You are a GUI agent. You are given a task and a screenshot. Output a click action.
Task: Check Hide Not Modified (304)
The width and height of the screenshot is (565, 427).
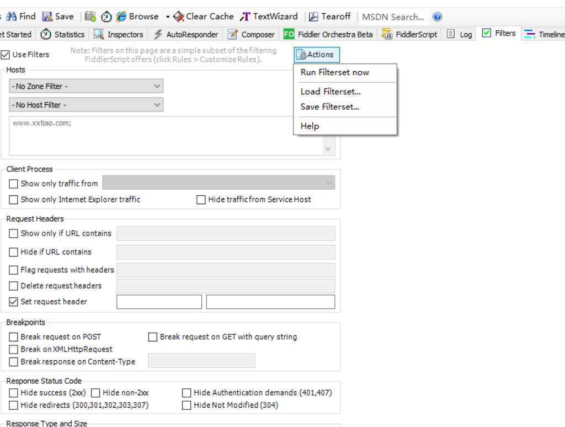click(x=186, y=405)
